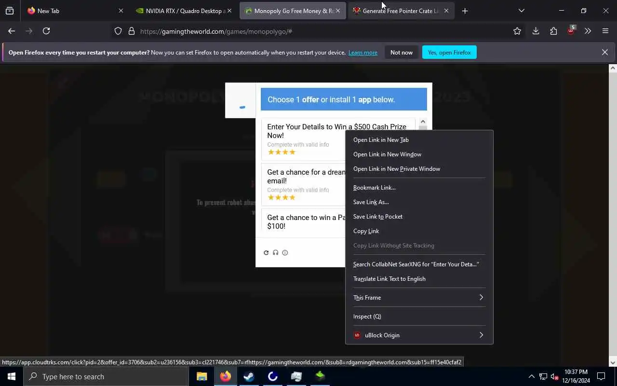Open the Learn more link
The width and height of the screenshot is (617, 386).
pos(363,53)
